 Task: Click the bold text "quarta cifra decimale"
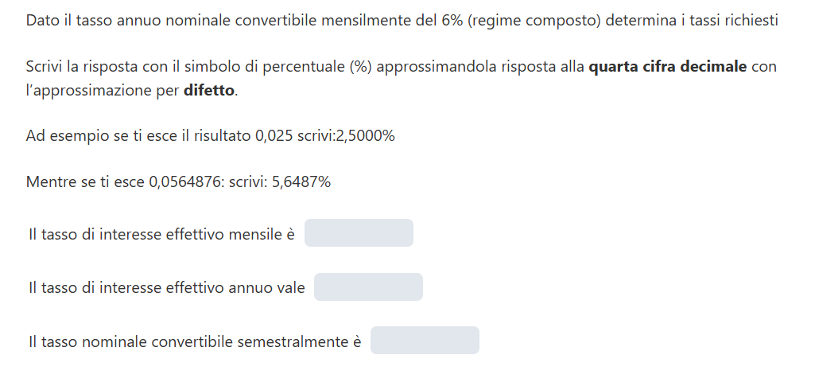point(667,67)
